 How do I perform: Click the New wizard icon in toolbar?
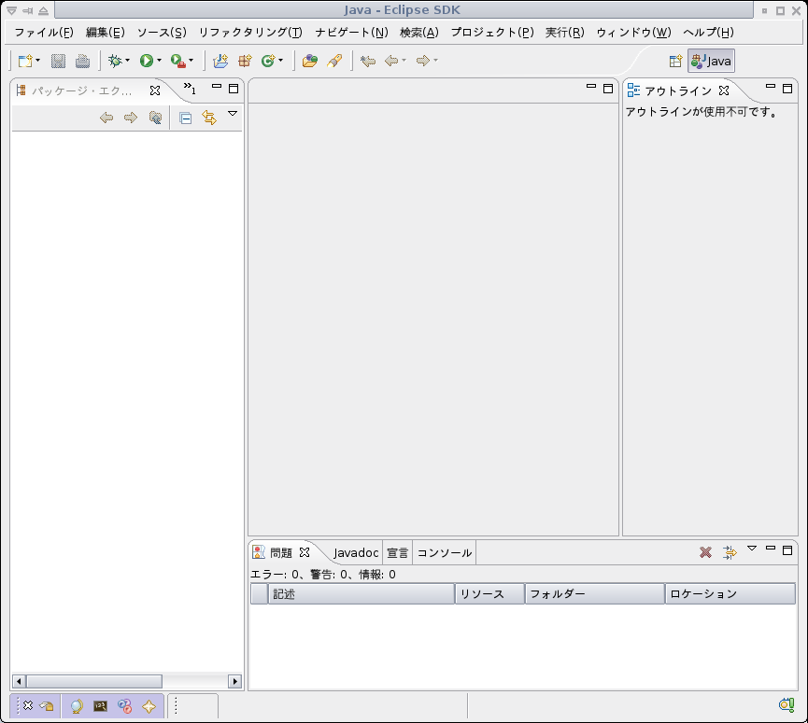[24, 61]
